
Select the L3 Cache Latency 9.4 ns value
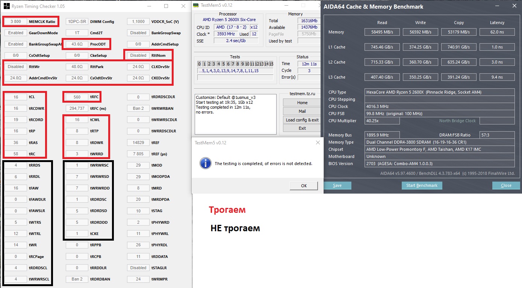click(497, 77)
